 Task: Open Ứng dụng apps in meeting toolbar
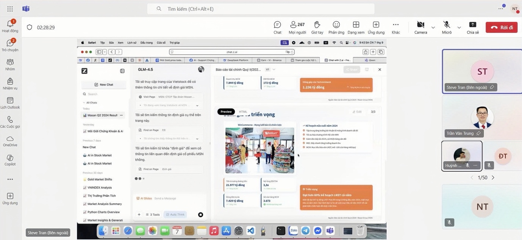pos(376,27)
